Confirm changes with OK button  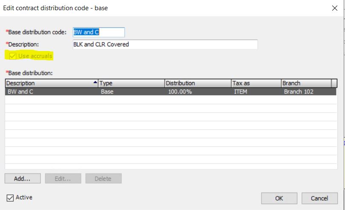279,198
